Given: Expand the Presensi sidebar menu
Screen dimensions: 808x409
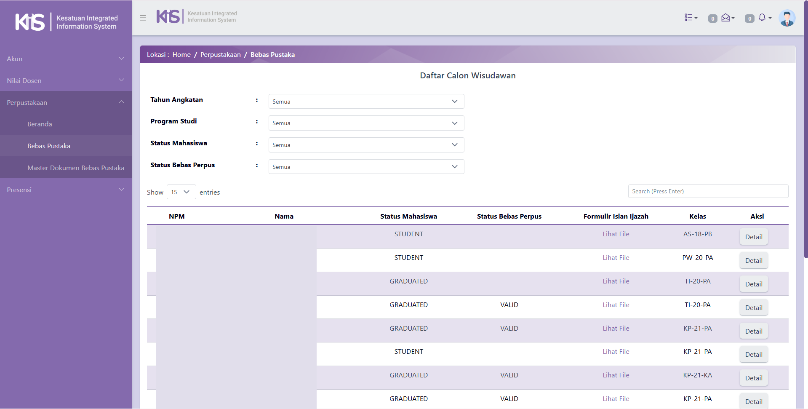Looking at the screenshot, I should tap(66, 190).
